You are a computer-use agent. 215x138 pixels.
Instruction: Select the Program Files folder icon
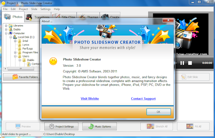[19, 52]
